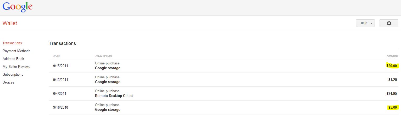The image size is (401, 116).
Task: Click the Google logo
Action: (x=17, y=7)
